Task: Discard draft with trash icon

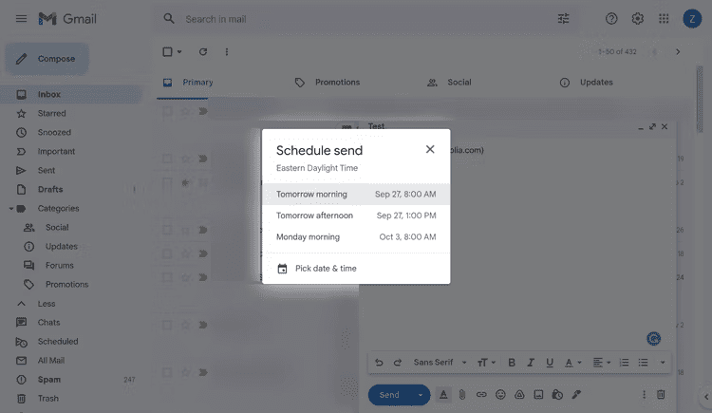Action: pyautogui.click(x=661, y=395)
